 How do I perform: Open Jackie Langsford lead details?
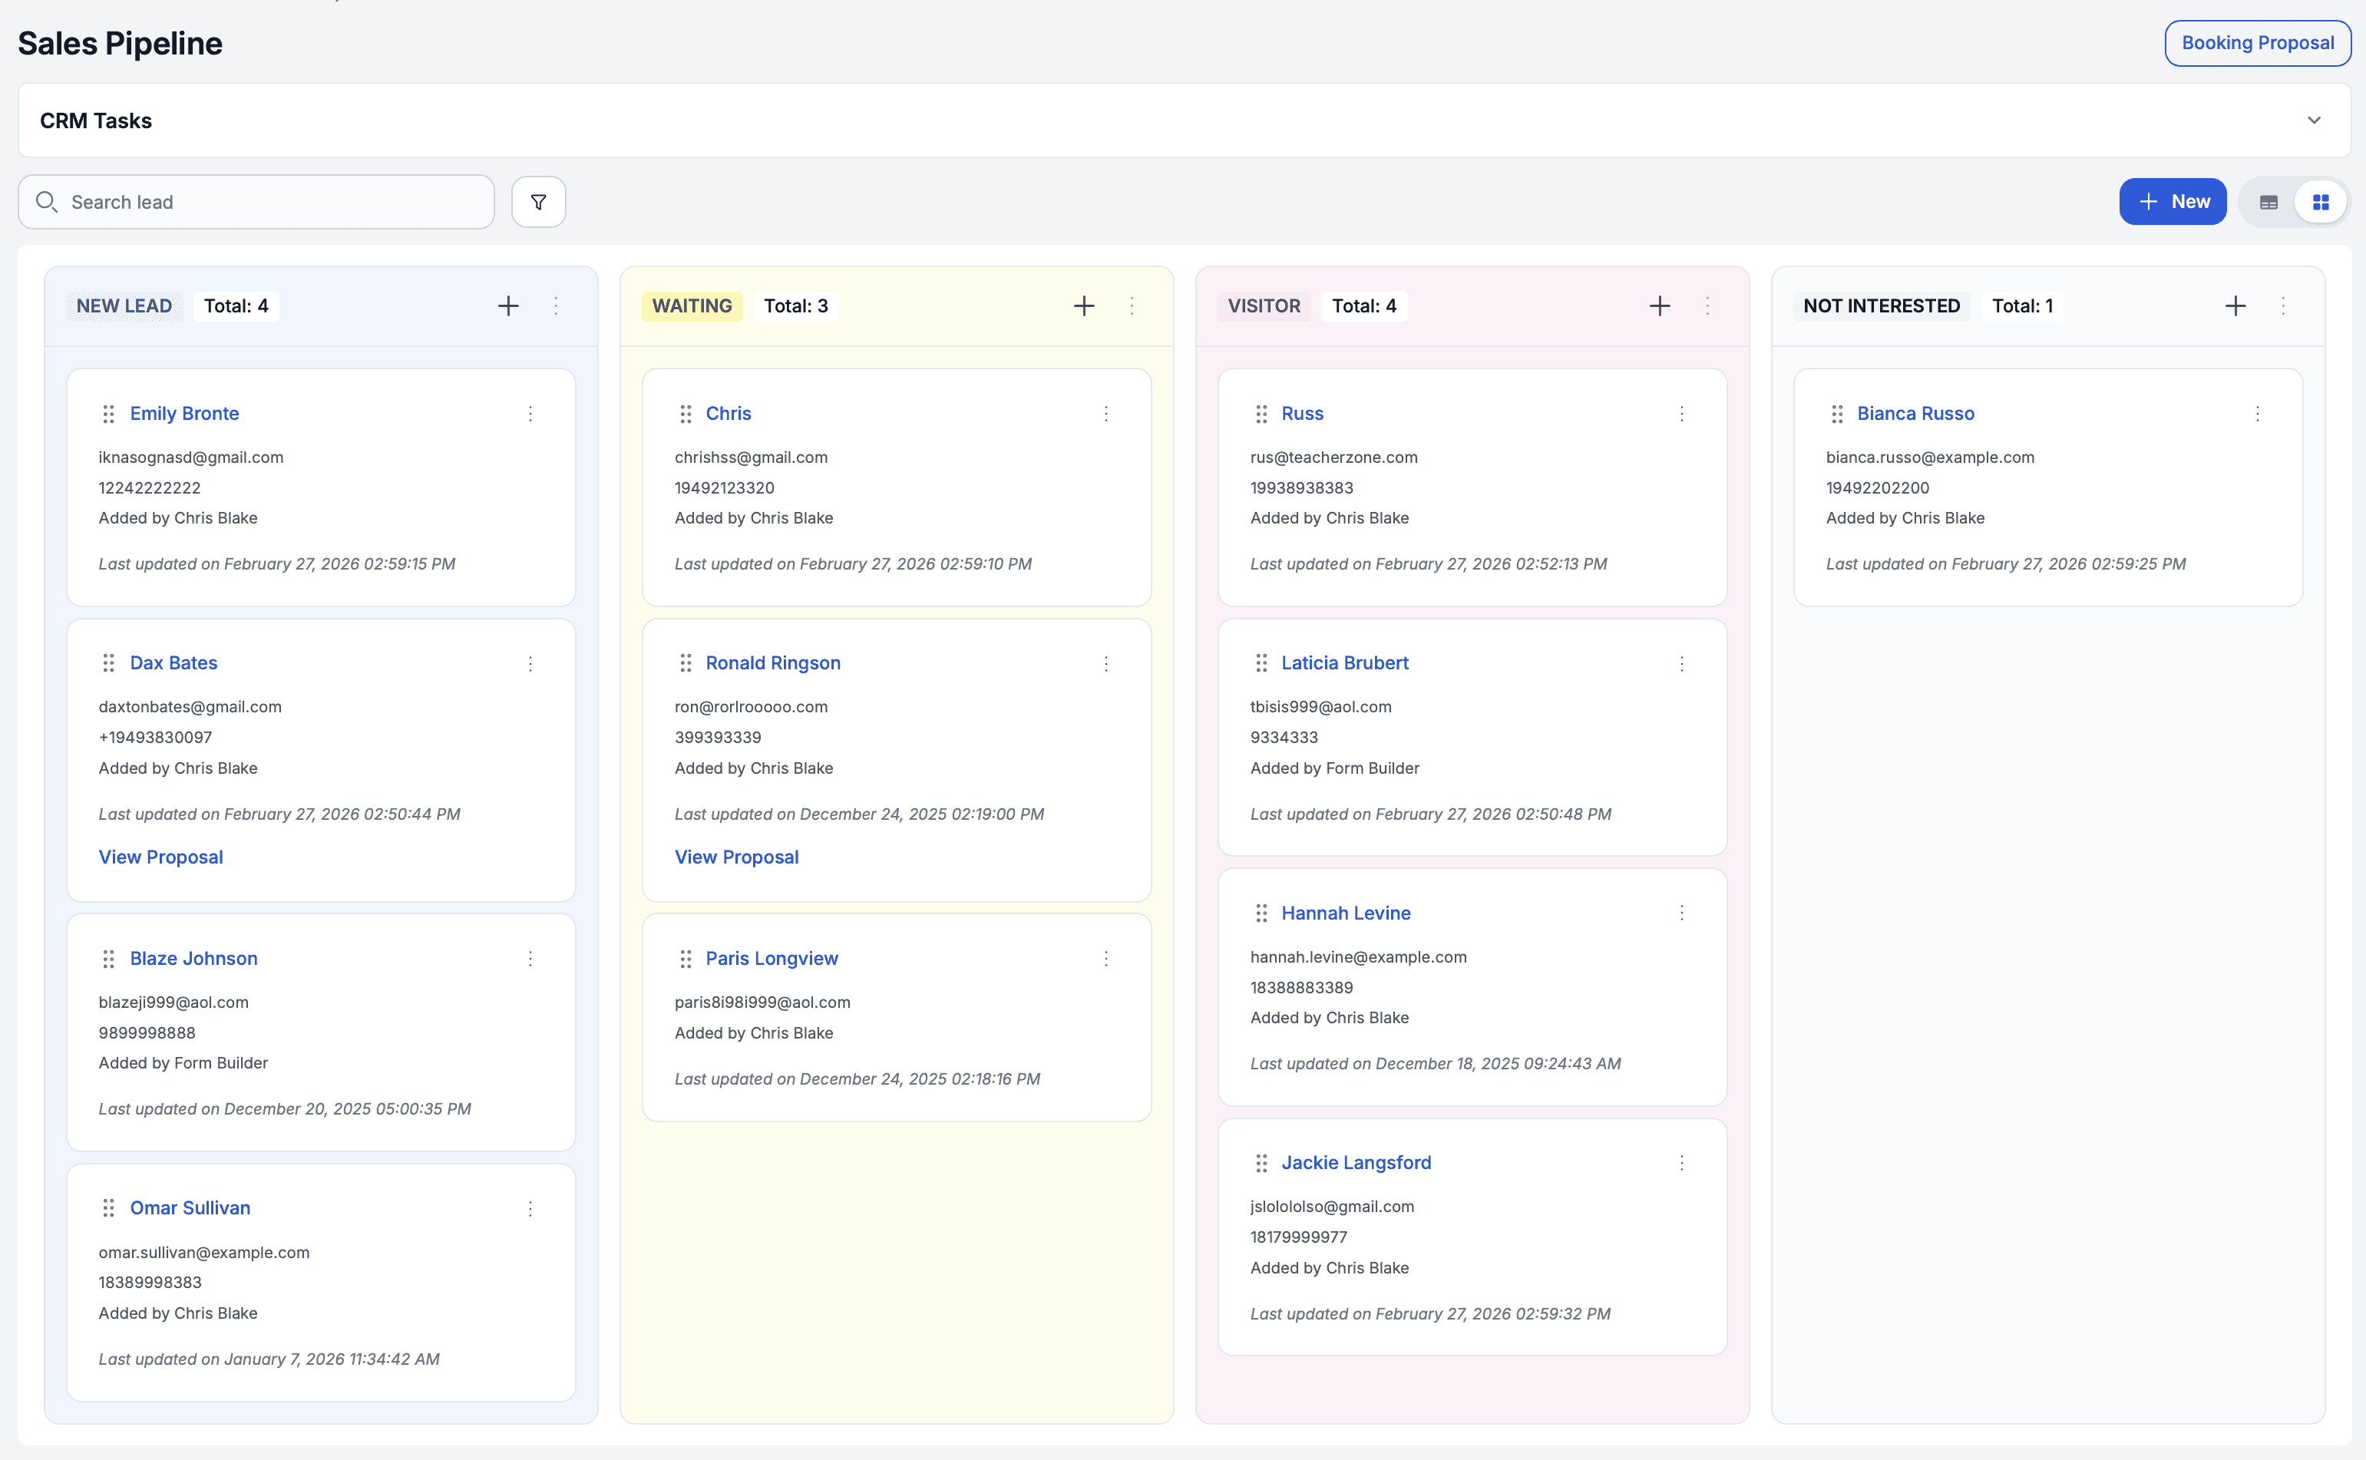click(x=1355, y=1163)
